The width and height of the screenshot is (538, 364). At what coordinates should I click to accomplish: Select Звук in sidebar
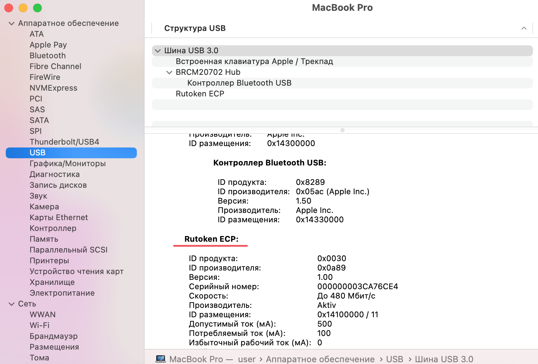[x=39, y=196]
